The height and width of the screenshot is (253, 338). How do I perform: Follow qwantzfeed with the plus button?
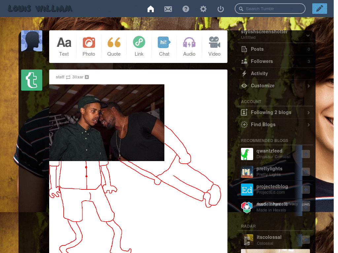point(306,154)
